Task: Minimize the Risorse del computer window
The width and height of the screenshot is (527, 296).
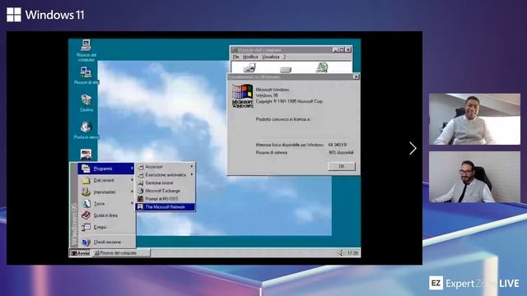Action: [335, 49]
